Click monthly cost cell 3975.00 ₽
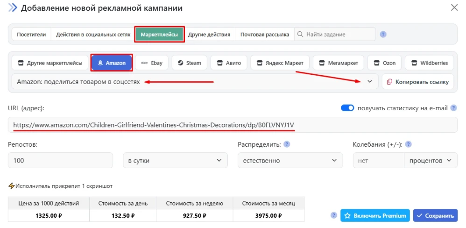 click(x=268, y=216)
